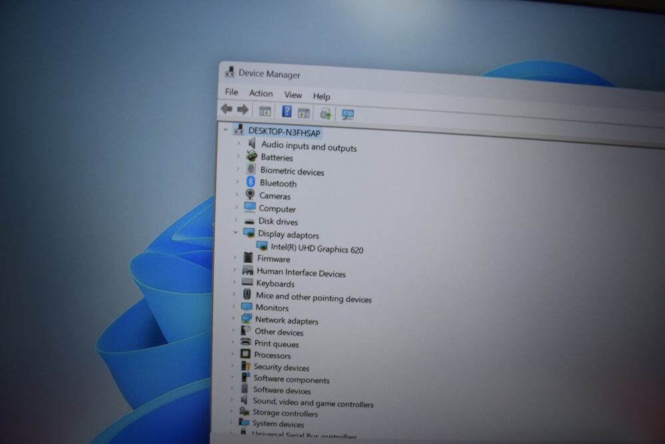Open the File menu
The height and width of the screenshot is (444, 665).
pyautogui.click(x=231, y=92)
